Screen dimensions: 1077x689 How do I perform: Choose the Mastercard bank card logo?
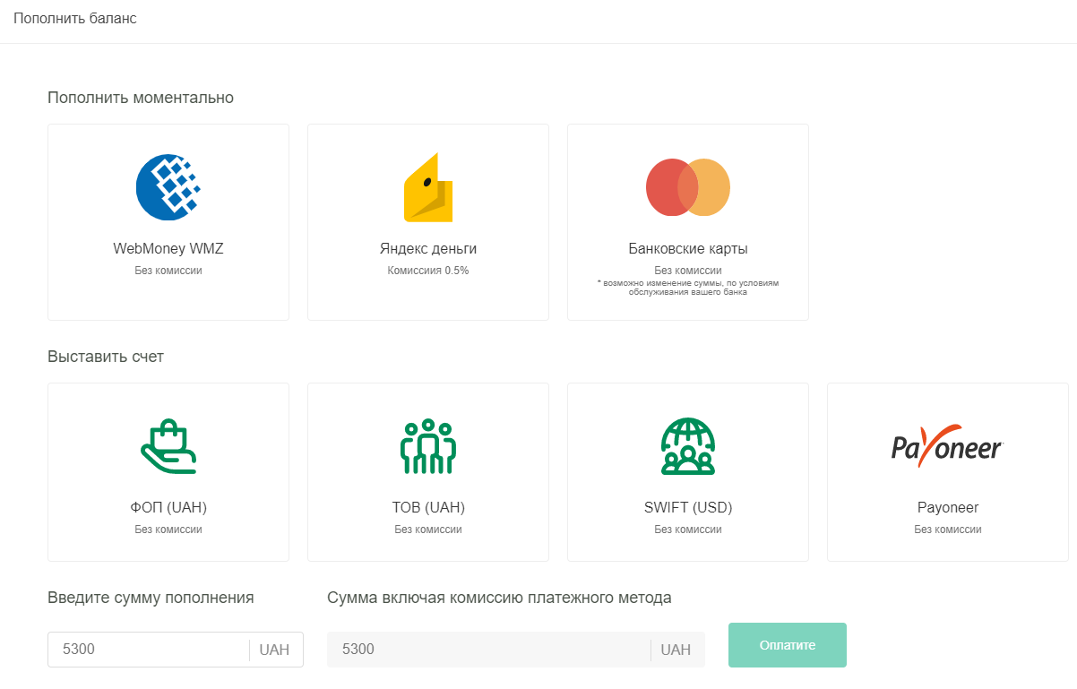point(687,187)
